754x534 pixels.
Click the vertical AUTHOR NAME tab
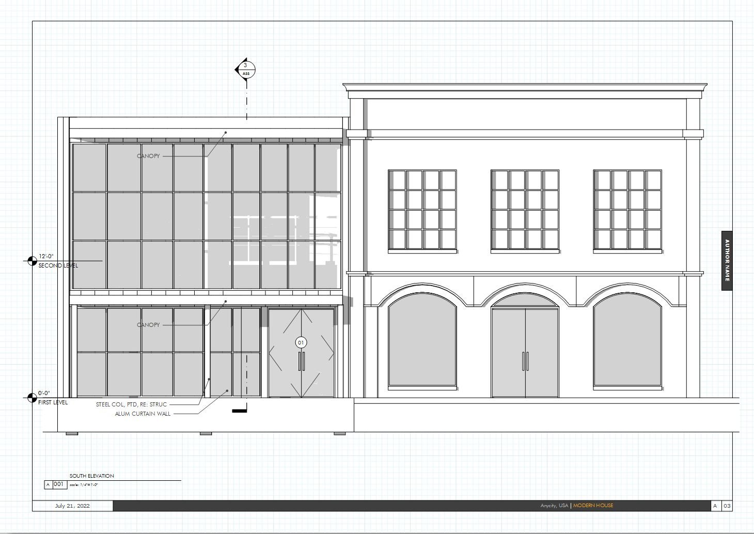pos(727,261)
